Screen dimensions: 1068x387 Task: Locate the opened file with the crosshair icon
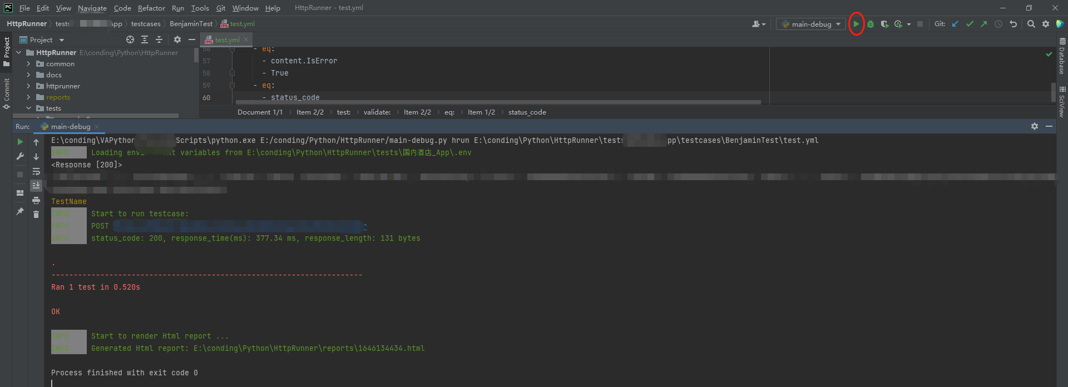click(x=130, y=39)
